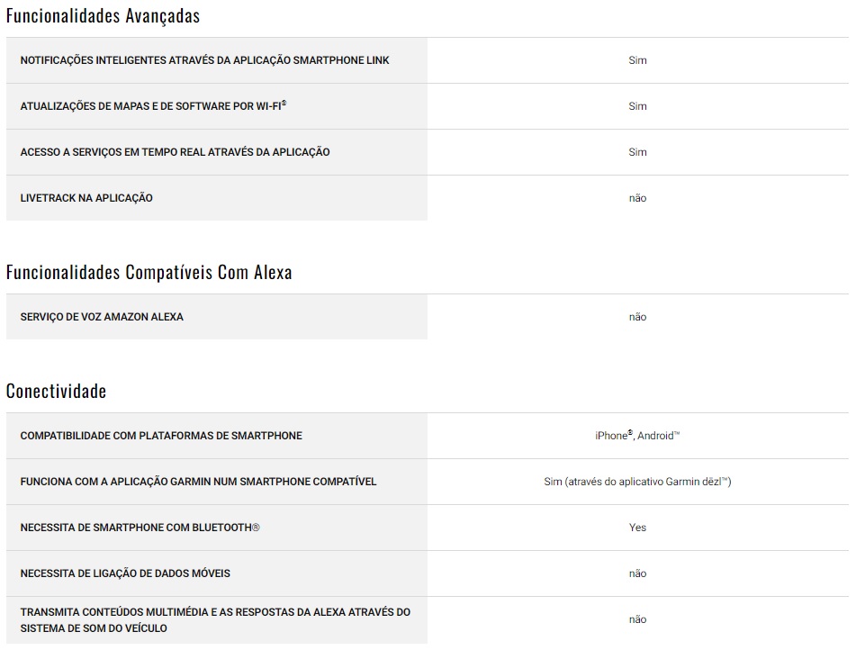Click the 'não' value for LiveTrack
This screenshot has width=856, height=650.
[637, 198]
